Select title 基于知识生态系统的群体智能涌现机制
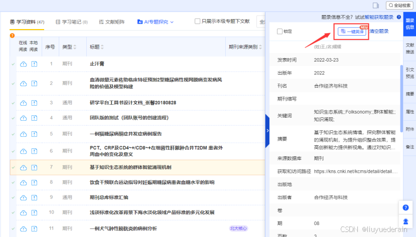Image resolution: width=416 pixels, height=237 pixels. [130, 167]
